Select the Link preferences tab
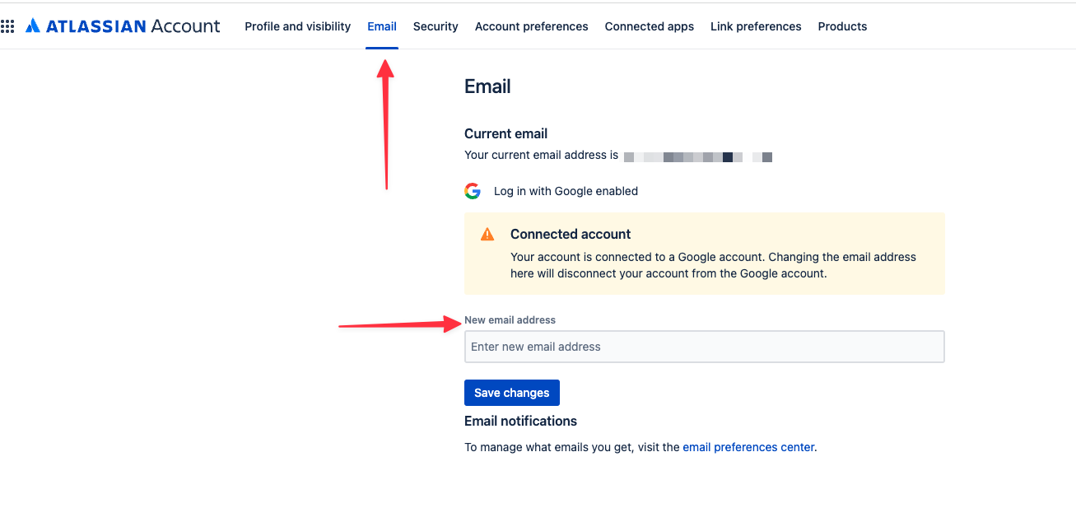The height and width of the screenshot is (522, 1076). [755, 26]
